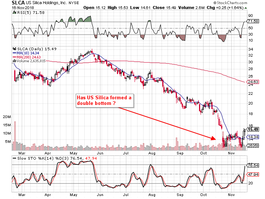
Task: Click the MA(10) 14.34 legend entry
Action: (28, 53)
